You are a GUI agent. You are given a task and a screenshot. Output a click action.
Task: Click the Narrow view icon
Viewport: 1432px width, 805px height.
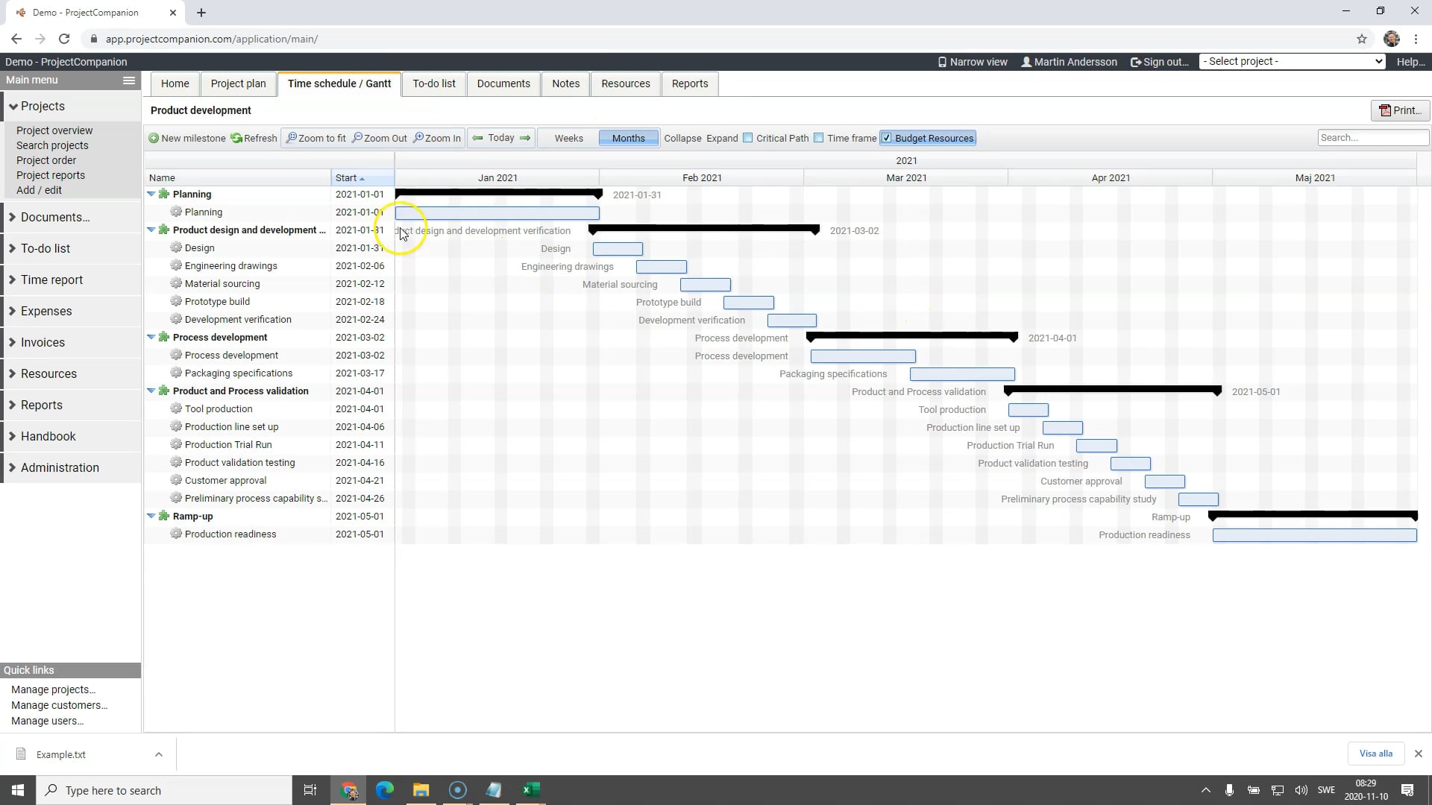click(942, 62)
